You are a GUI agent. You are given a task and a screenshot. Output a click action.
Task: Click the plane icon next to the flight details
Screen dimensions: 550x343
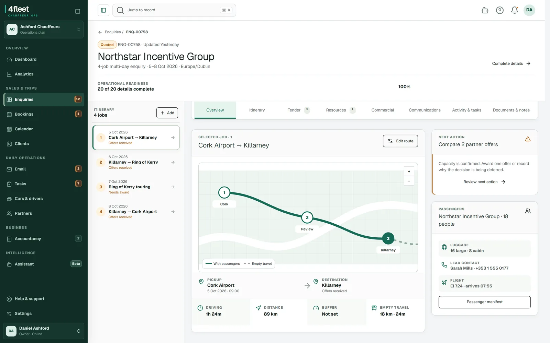tap(444, 283)
